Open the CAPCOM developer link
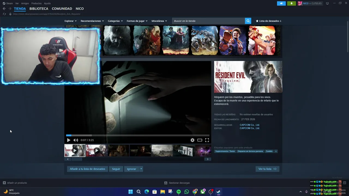Screen dimensions: 349x196 pyautogui.click(x=249, y=125)
